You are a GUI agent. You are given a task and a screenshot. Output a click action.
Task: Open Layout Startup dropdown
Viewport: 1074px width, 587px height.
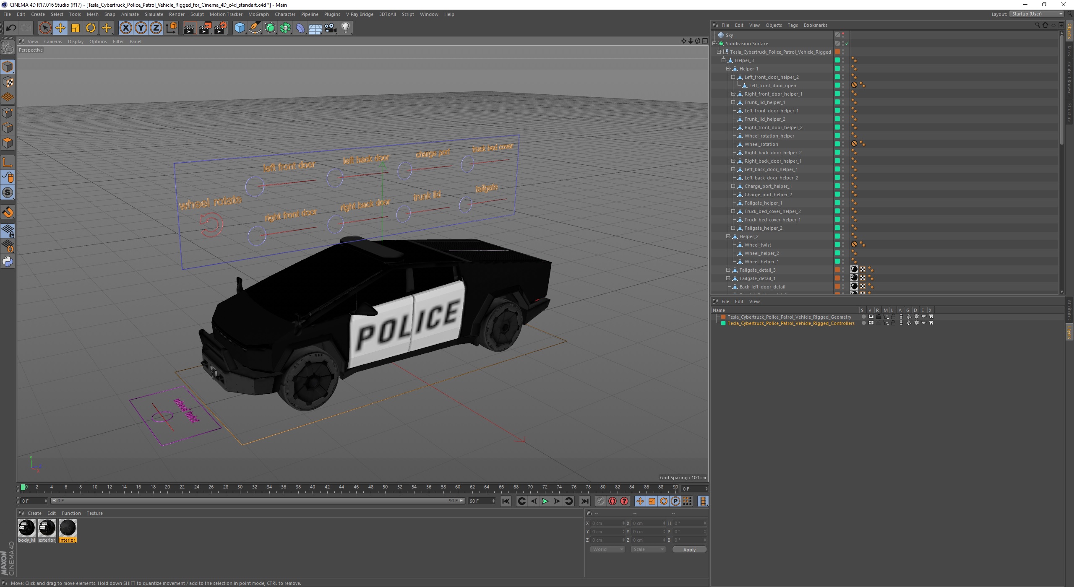tap(1036, 14)
